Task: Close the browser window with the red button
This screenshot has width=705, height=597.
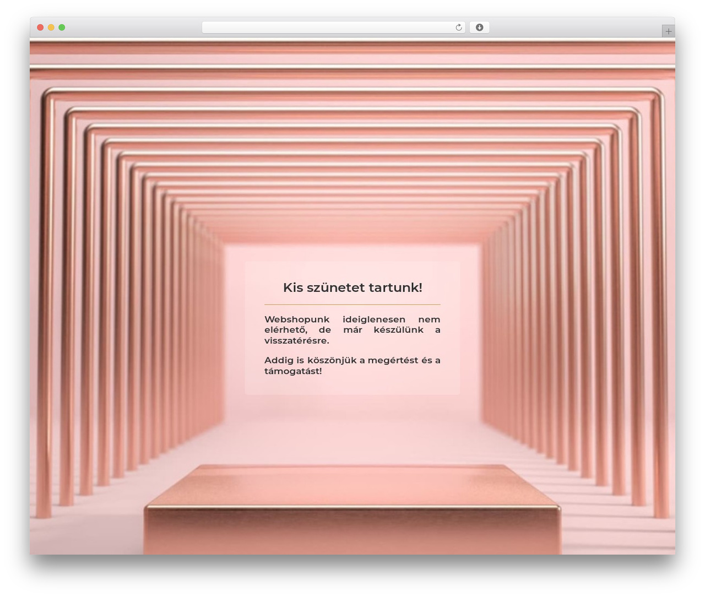Action: tap(40, 28)
